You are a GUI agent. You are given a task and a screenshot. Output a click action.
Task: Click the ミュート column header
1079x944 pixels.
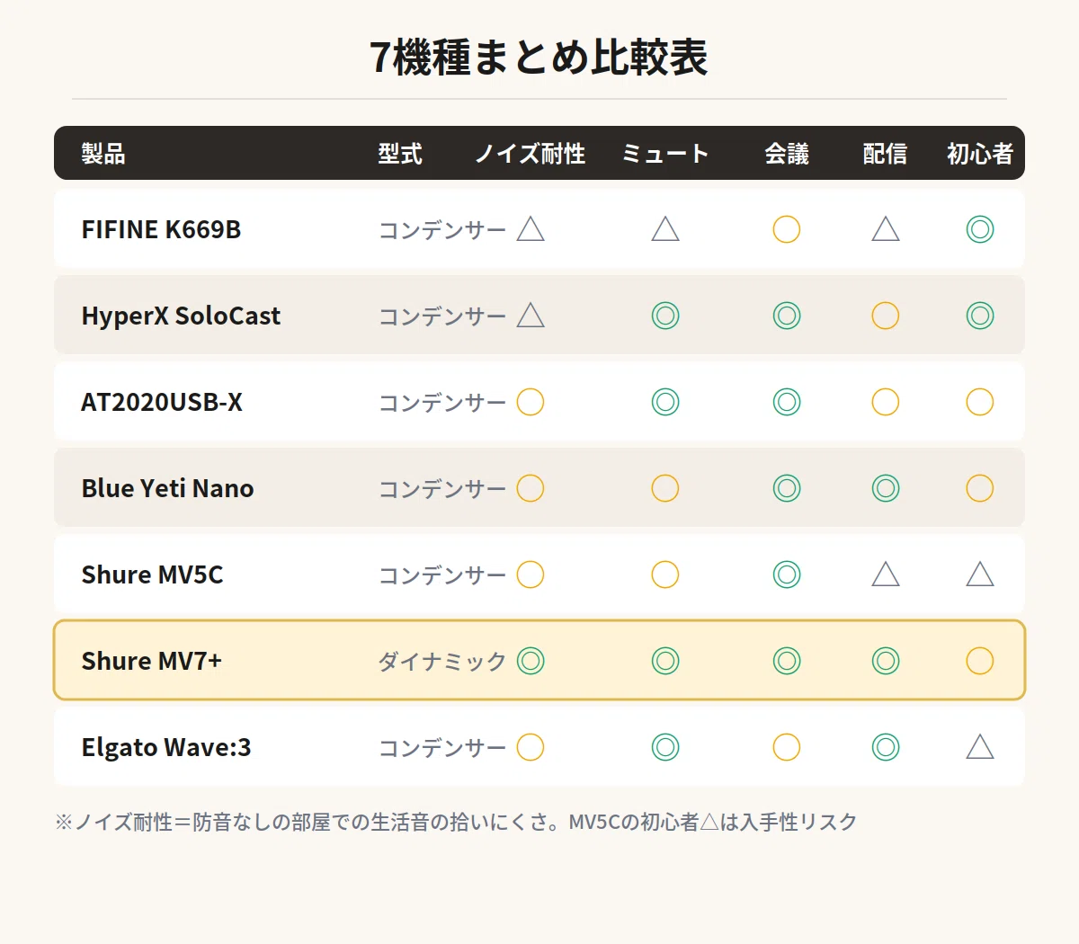665,154
